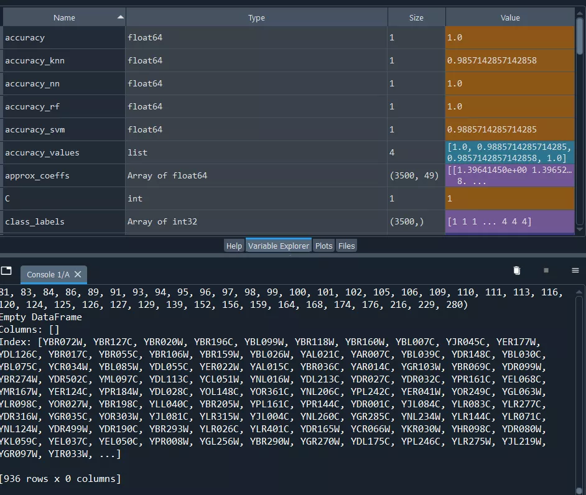The width and height of the screenshot is (586, 495).
Task: Click the YJL219W entry in console output
Action: [521, 442]
